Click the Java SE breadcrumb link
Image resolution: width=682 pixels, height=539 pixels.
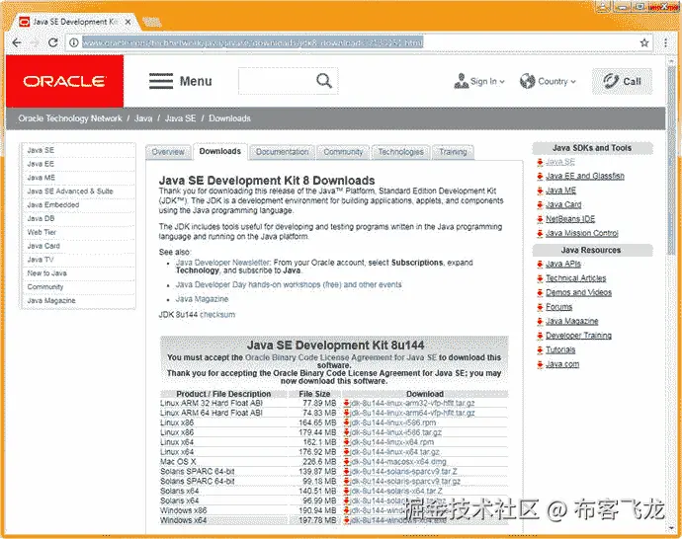(x=180, y=118)
